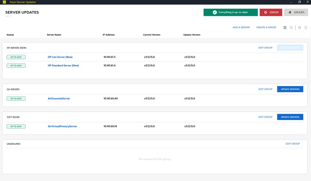Sort by the Server Name column header
The height and width of the screenshot is (181, 311).
(54, 35)
